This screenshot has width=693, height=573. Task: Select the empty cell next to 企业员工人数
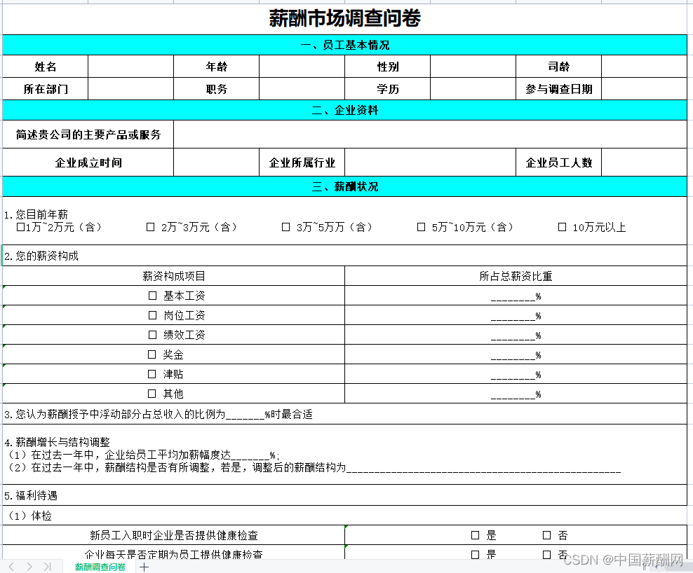(x=644, y=163)
